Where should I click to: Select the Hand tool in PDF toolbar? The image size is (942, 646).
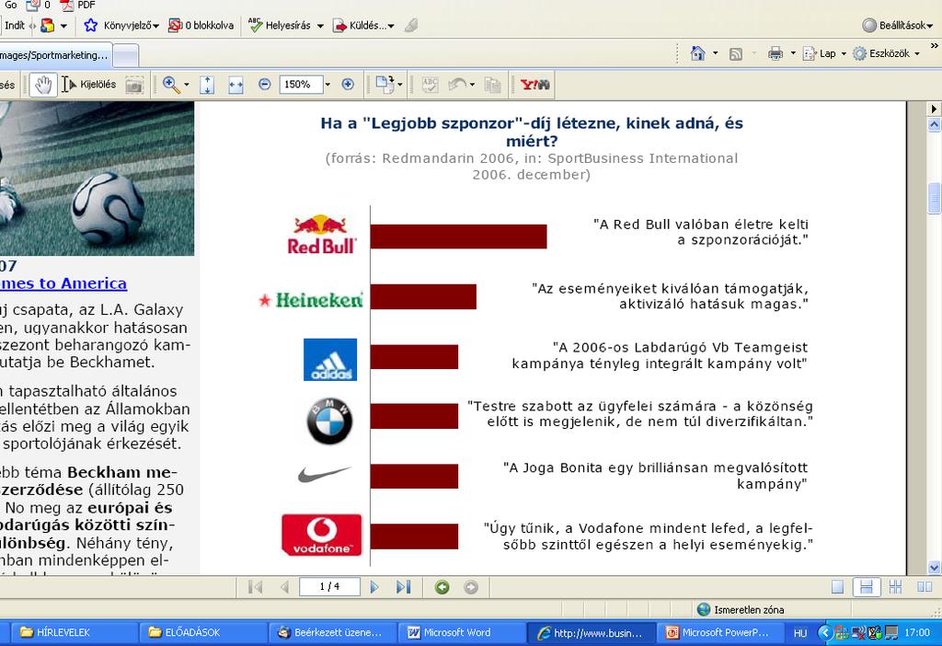(x=42, y=85)
